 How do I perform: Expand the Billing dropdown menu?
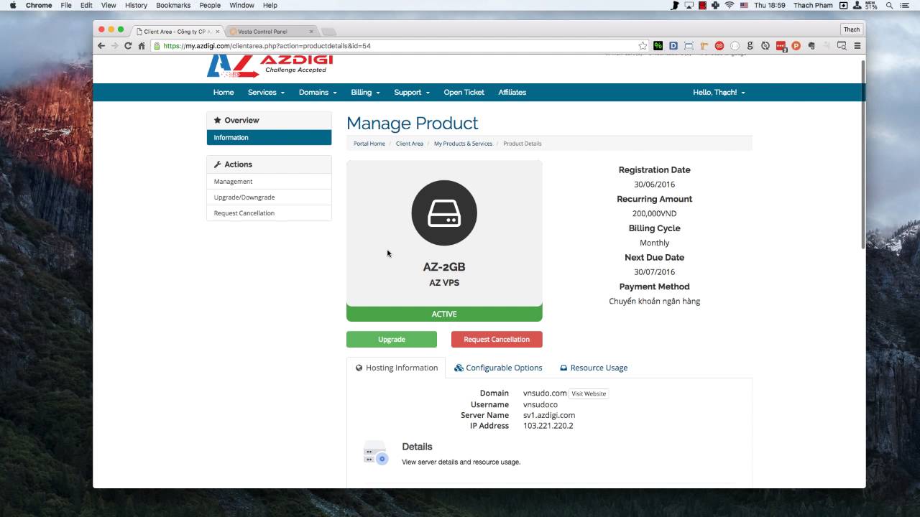[365, 92]
